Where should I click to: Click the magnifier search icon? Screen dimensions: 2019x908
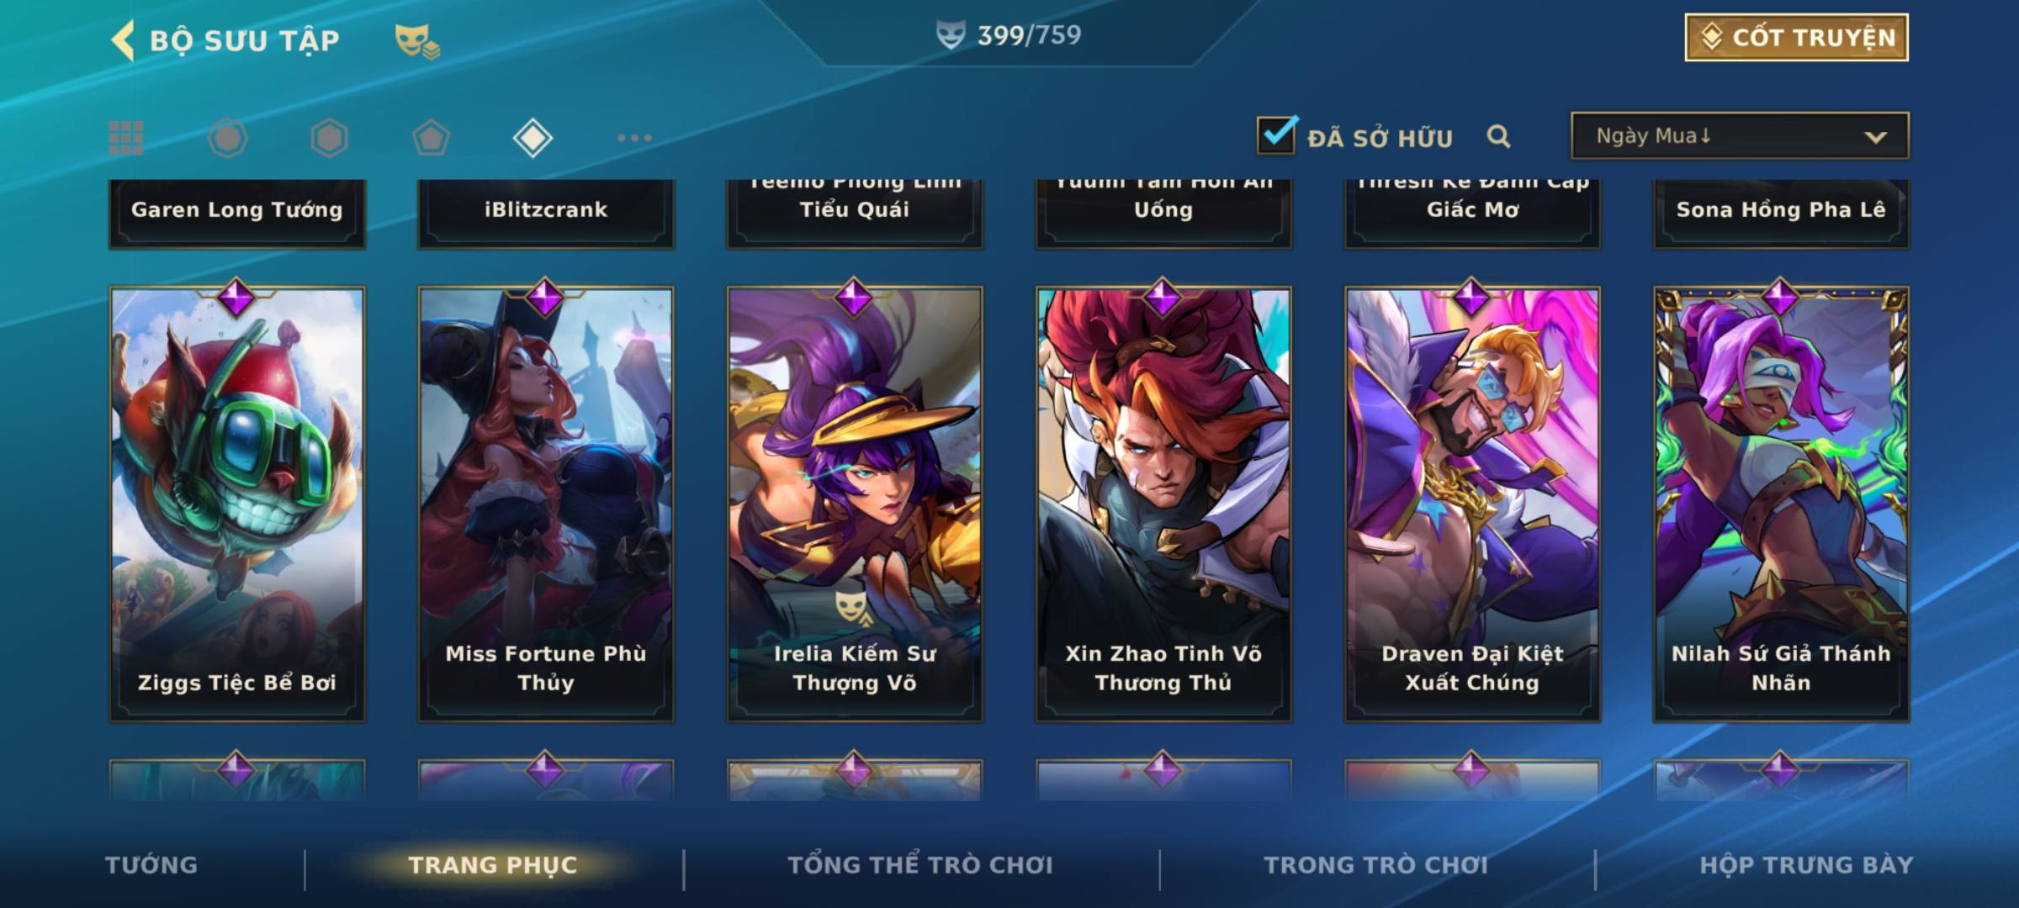1498,136
